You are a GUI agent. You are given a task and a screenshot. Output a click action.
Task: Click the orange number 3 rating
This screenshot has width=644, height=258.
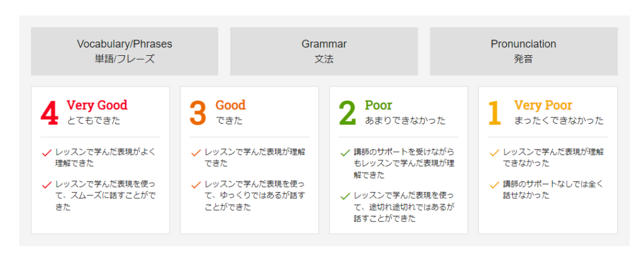[x=198, y=113]
